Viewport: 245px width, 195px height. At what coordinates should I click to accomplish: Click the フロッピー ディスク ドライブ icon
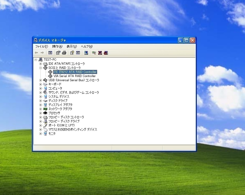point(45,121)
